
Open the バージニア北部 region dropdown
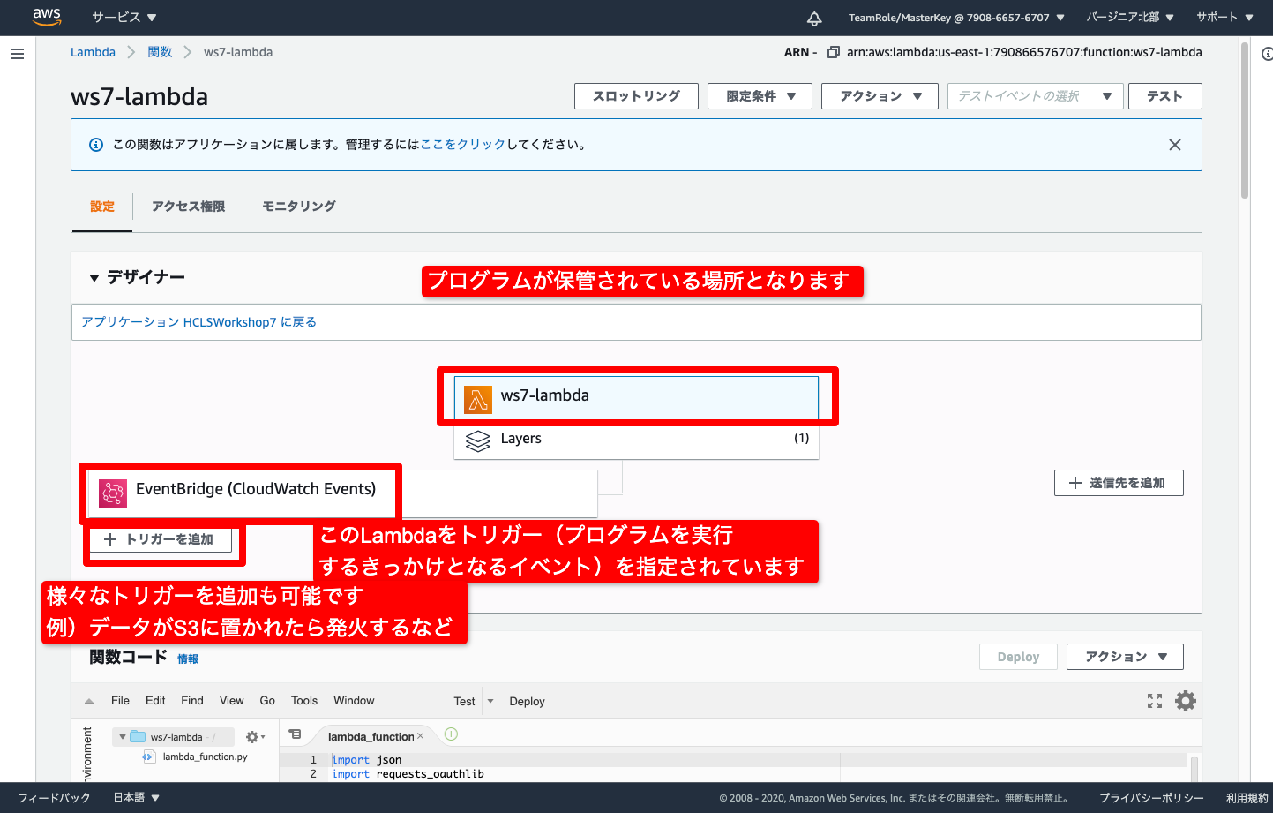[x=1130, y=18]
